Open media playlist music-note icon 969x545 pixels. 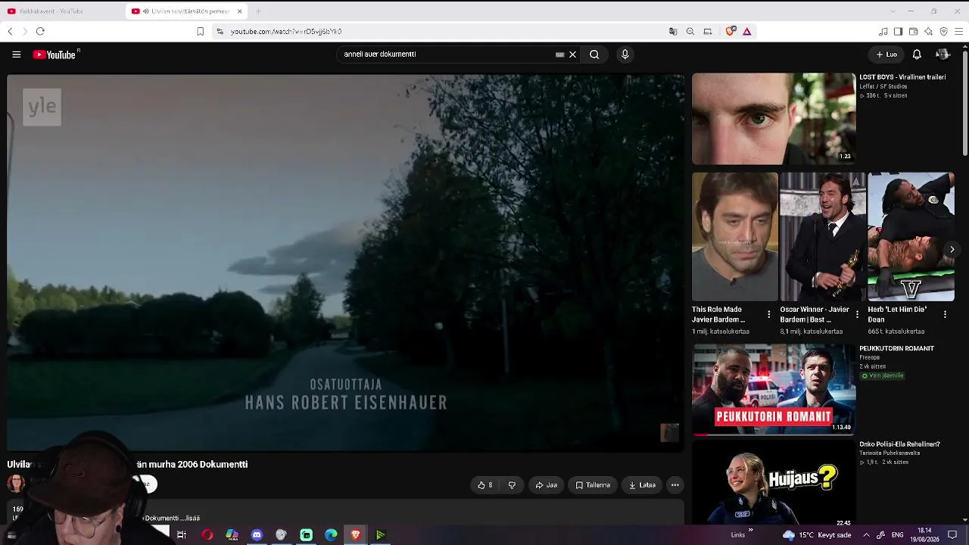[x=883, y=31]
